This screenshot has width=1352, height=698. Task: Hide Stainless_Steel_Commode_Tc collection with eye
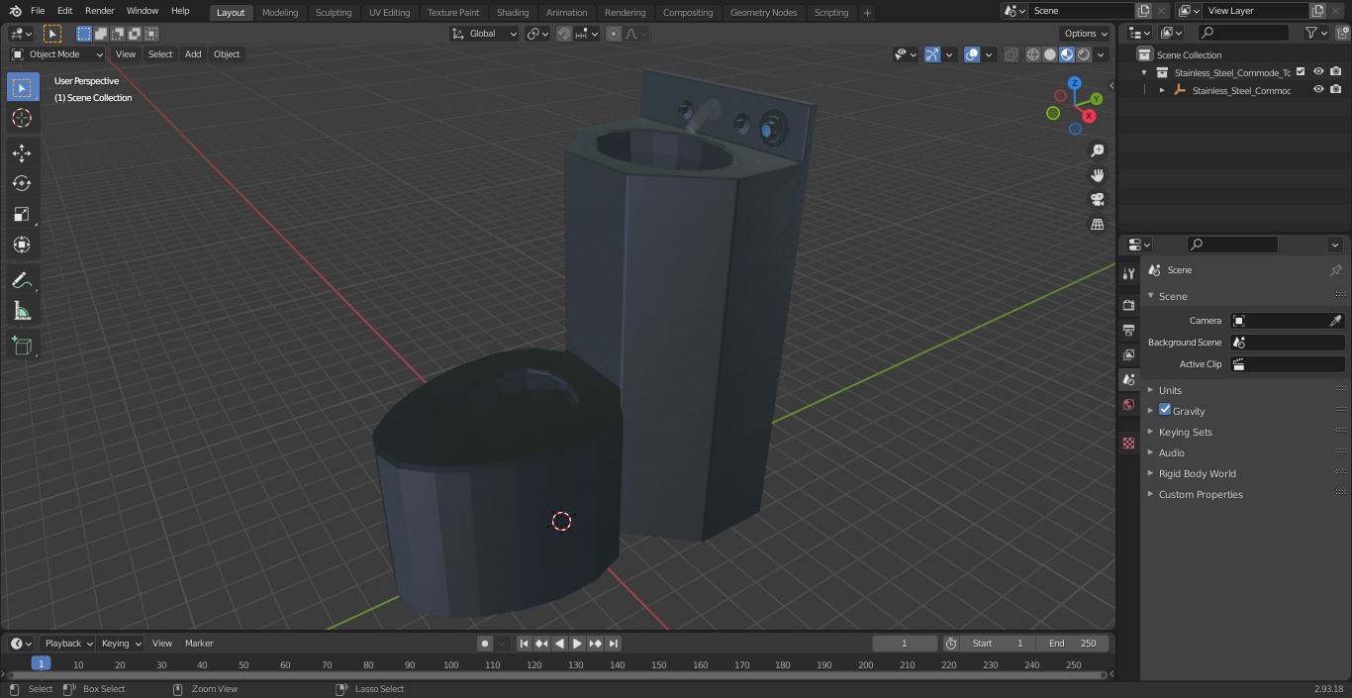tap(1318, 72)
